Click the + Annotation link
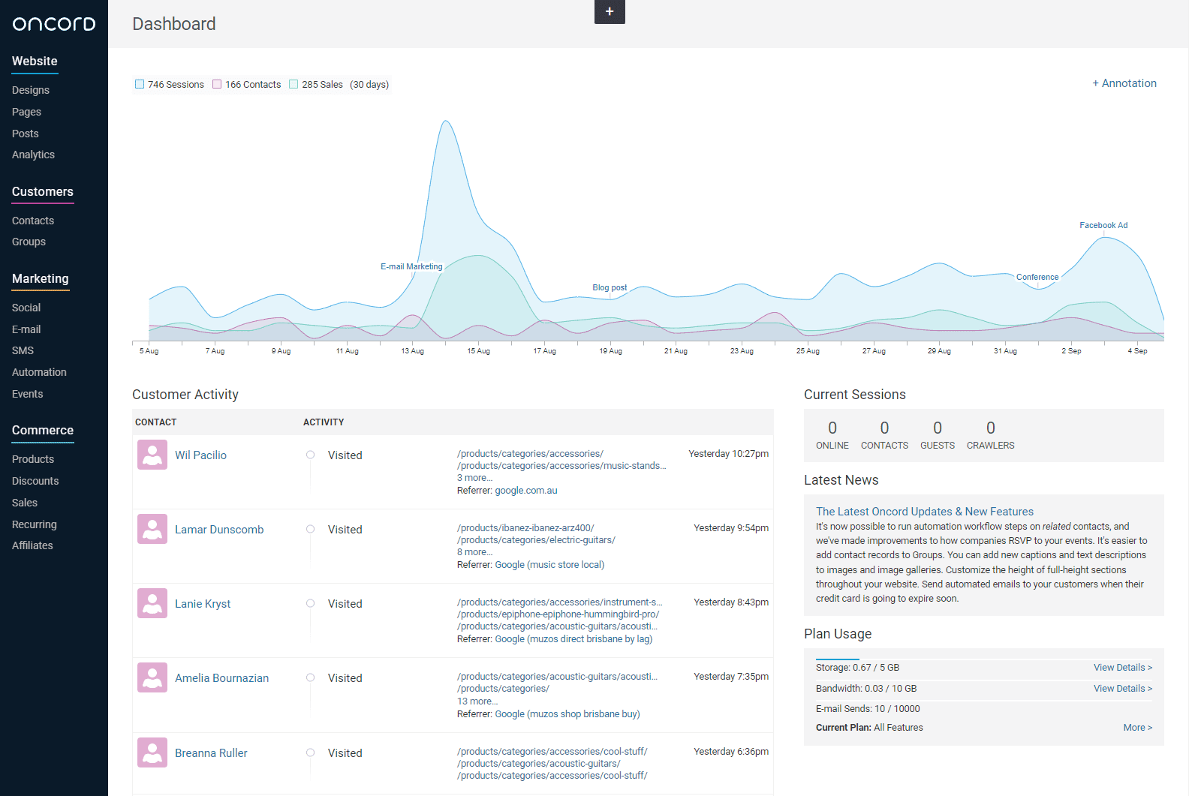The image size is (1189, 796). coord(1124,83)
